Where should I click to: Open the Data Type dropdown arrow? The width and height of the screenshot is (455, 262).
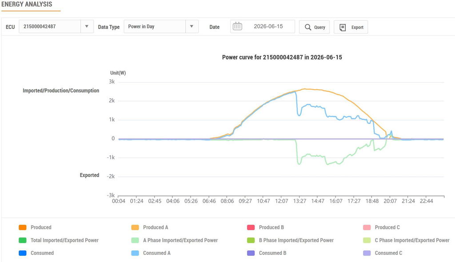coord(192,26)
